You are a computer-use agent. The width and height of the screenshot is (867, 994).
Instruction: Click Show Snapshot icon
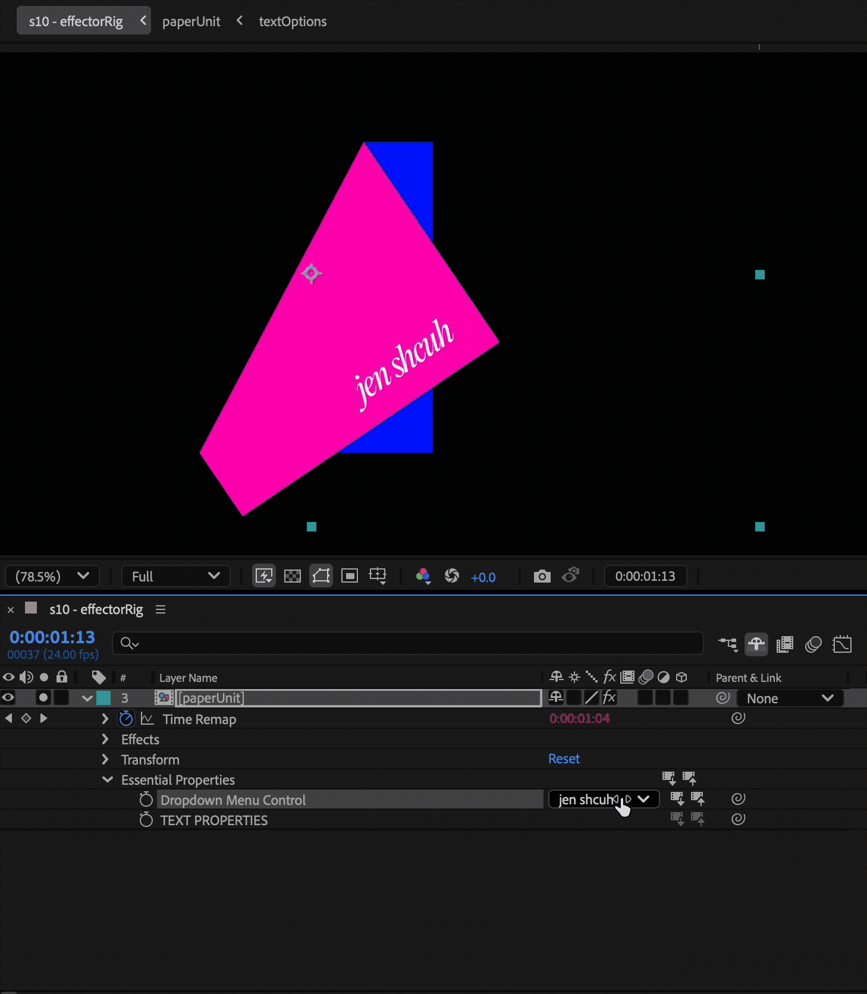click(571, 575)
